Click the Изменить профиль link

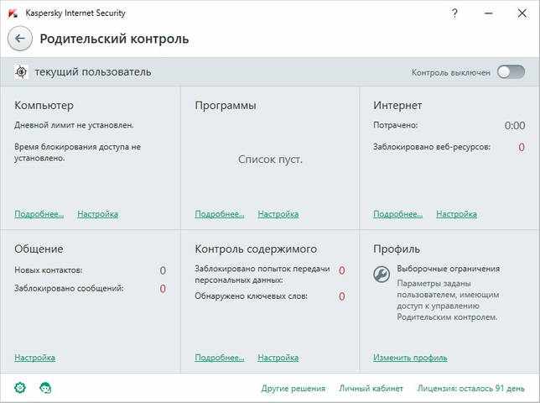410,358
